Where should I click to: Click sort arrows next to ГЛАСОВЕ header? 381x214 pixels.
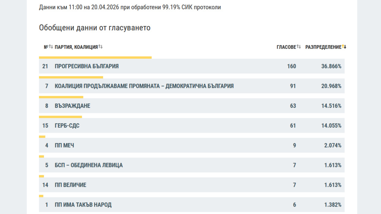click(299, 47)
